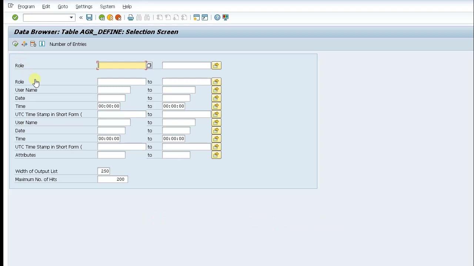Image resolution: width=474 pixels, height=266 pixels.
Task: Open the Edit menu
Action: (46, 6)
